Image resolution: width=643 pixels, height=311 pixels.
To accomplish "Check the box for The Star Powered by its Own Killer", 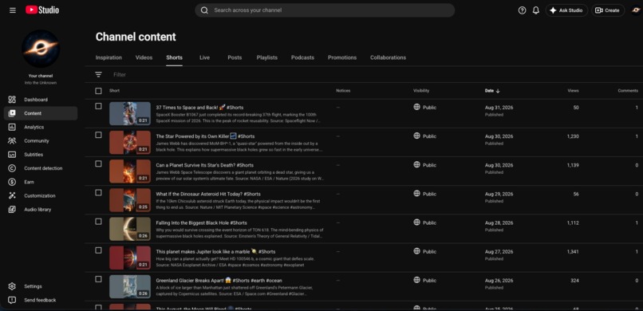I will click(x=98, y=135).
